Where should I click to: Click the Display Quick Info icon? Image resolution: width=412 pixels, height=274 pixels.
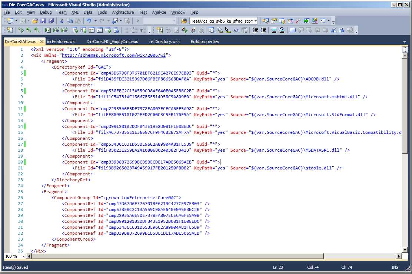click(228, 30)
